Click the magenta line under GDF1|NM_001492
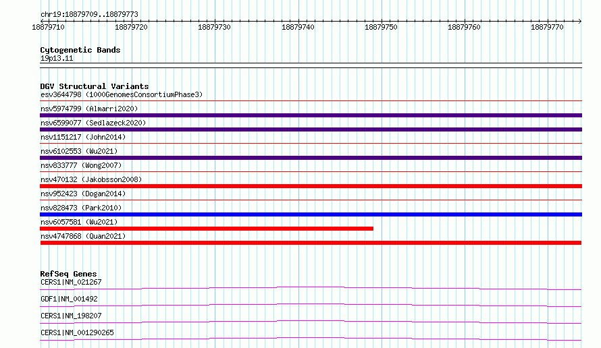 point(311,305)
